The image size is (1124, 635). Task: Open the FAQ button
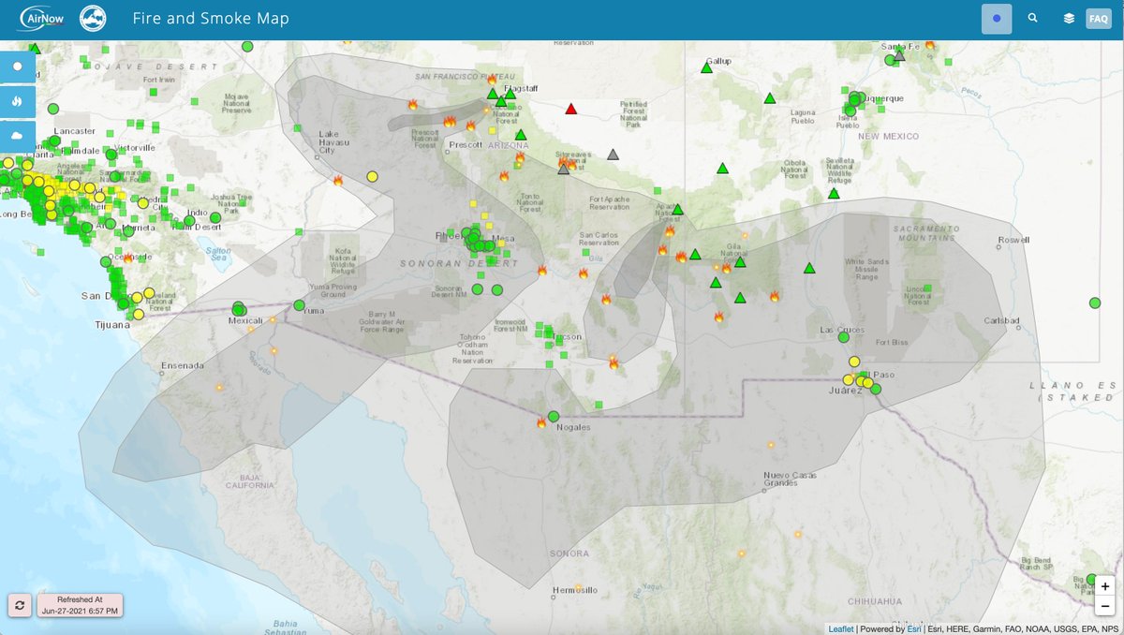point(1098,19)
